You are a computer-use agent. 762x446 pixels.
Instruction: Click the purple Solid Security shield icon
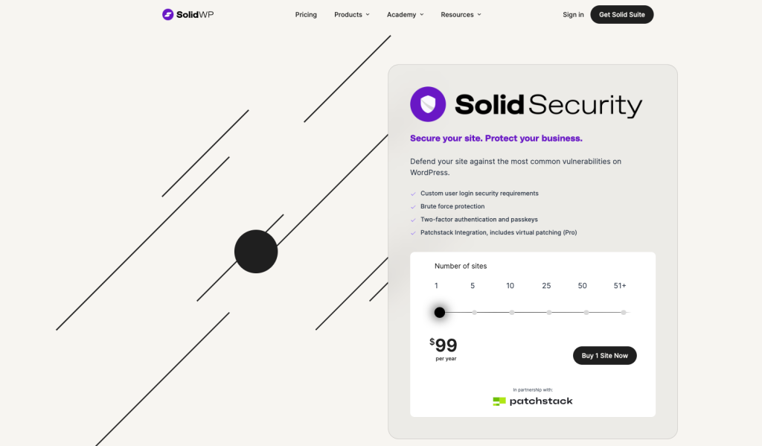[426, 103]
